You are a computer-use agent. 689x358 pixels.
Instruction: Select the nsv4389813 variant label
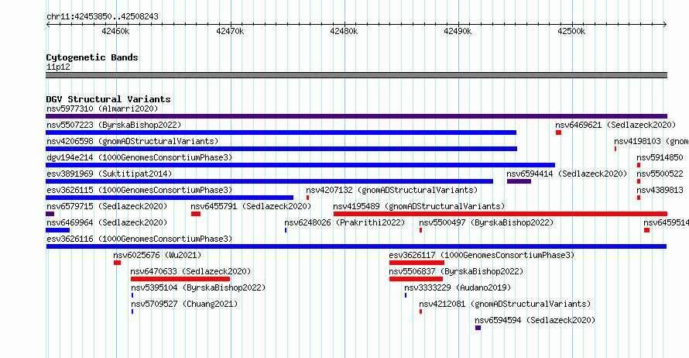coord(660,190)
